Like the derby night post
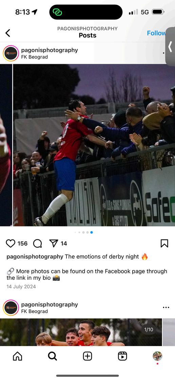This screenshot has width=175, height=380. [x=11, y=243]
